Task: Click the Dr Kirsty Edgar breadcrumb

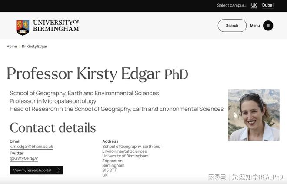Action: pos(35,46)
